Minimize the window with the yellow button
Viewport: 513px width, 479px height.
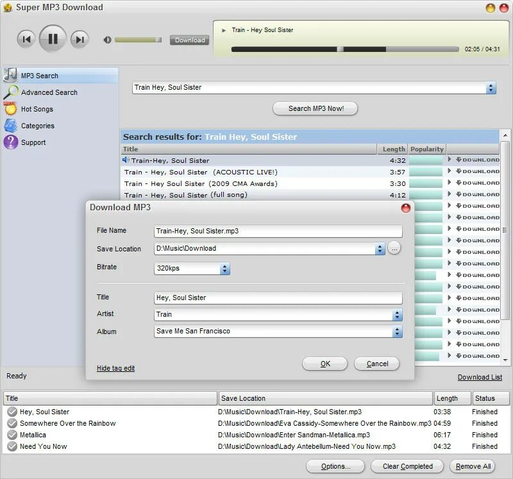coord(490,8)
